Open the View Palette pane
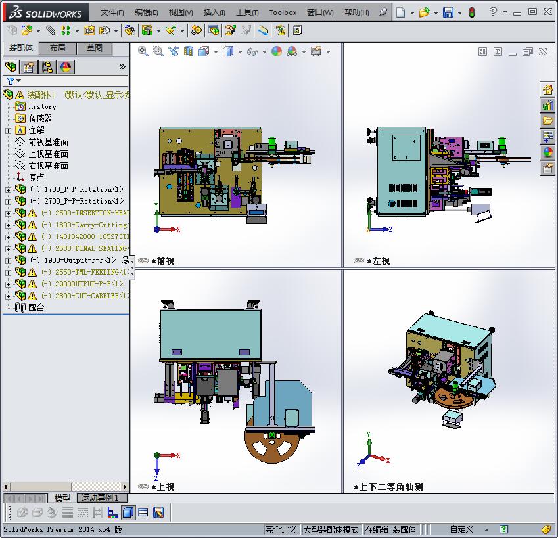Image resolution: width=558 pixels, height=538 pixels. click(547, 136)
